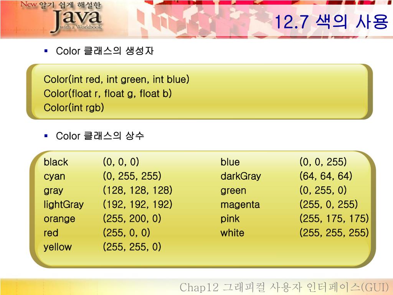
Task: Select the constant name 'black'
Action: pyautogui.click(x=56, y=162)
